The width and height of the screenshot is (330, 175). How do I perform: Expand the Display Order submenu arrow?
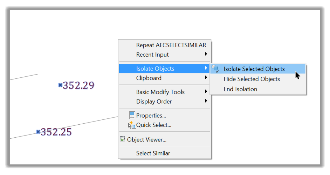[206, 101]
